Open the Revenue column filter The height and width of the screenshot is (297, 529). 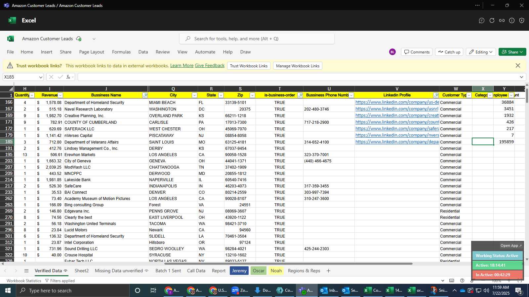click(x=60, y=95)
